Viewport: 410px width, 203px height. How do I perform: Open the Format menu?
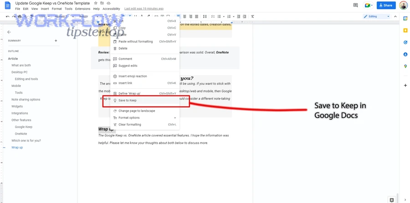point(57,9)
